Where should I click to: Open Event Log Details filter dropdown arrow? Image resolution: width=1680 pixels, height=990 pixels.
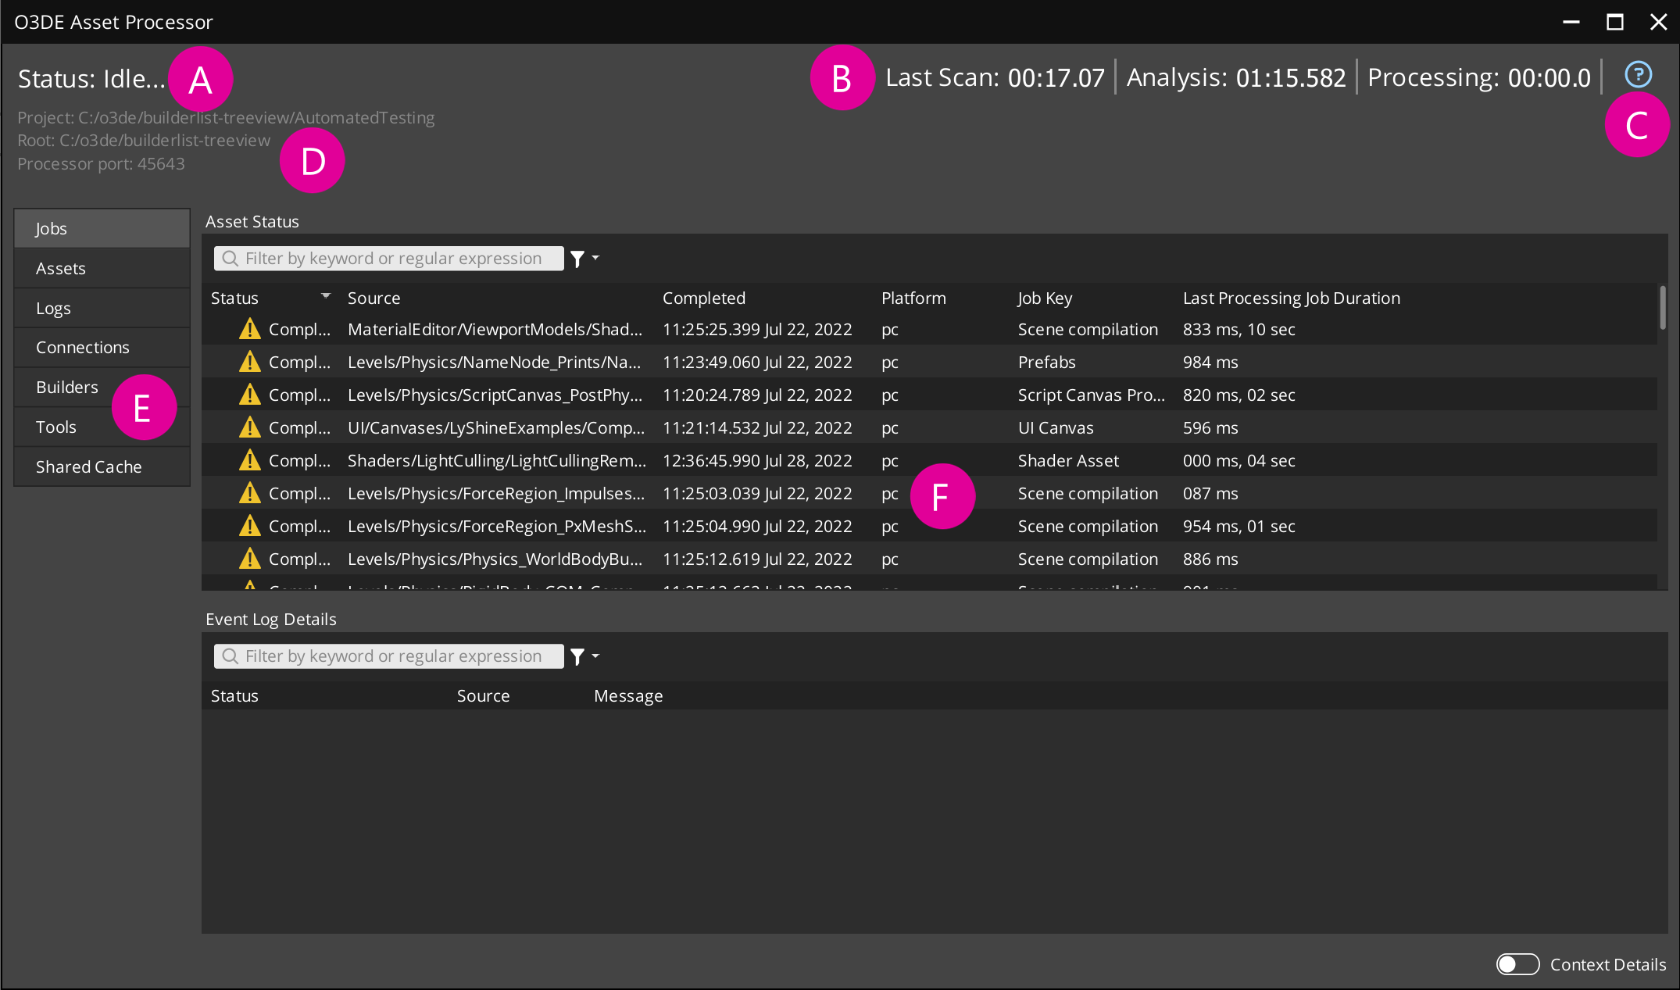coord(595,656)
